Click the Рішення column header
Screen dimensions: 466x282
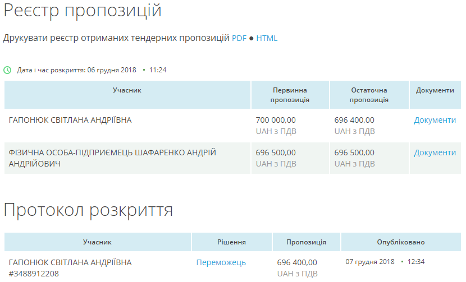tap(231, 242)
